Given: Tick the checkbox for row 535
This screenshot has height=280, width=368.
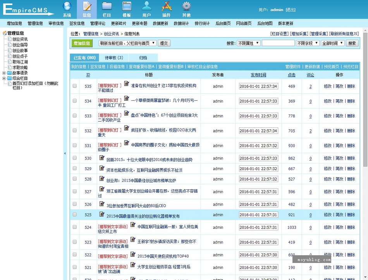Looking at the screenshot, I should (75, 86).
